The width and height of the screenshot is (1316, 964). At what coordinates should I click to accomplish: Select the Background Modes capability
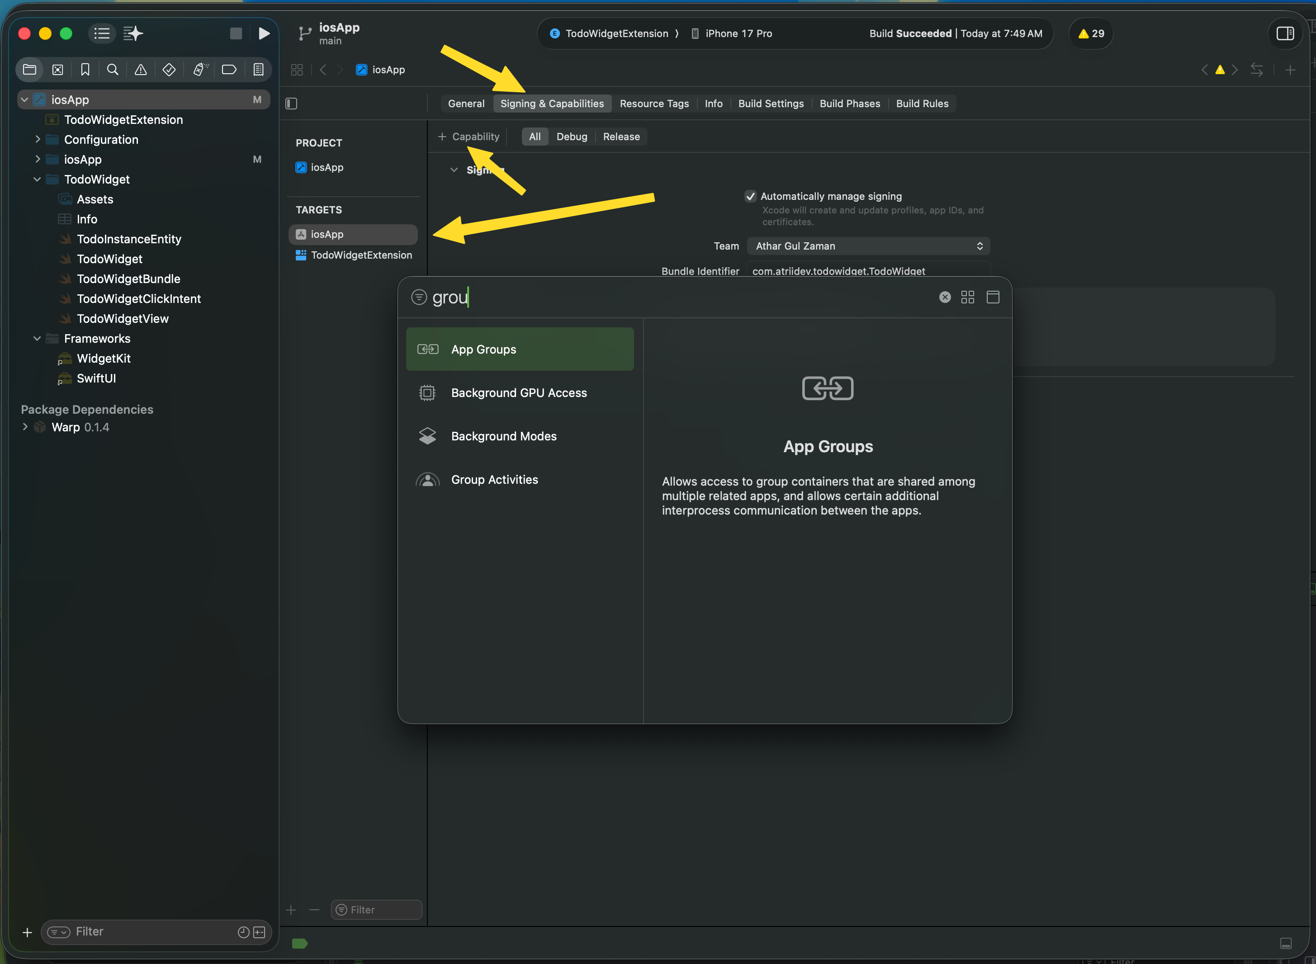pos(520,436)
